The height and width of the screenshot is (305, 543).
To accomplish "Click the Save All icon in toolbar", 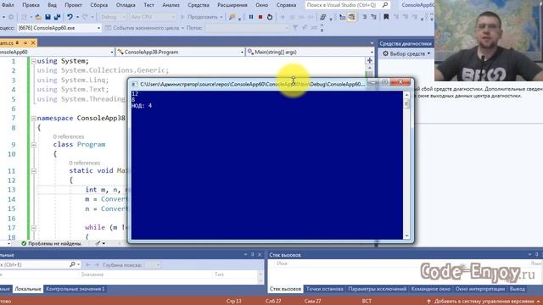I will pos(57,17).
